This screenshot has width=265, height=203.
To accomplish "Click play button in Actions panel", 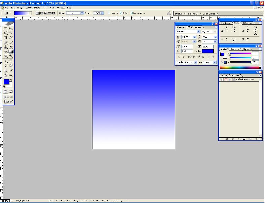I will coord(238,139).
